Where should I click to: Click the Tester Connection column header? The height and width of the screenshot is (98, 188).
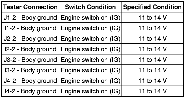tap(30, 7)
